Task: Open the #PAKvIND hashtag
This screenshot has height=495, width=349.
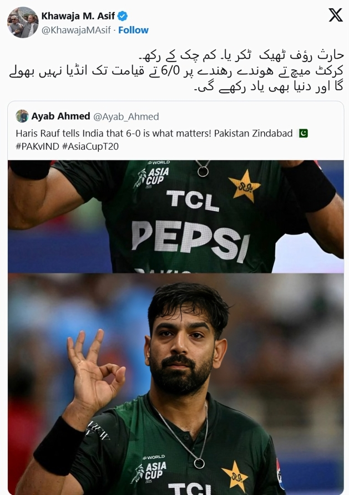Action: 38,146
